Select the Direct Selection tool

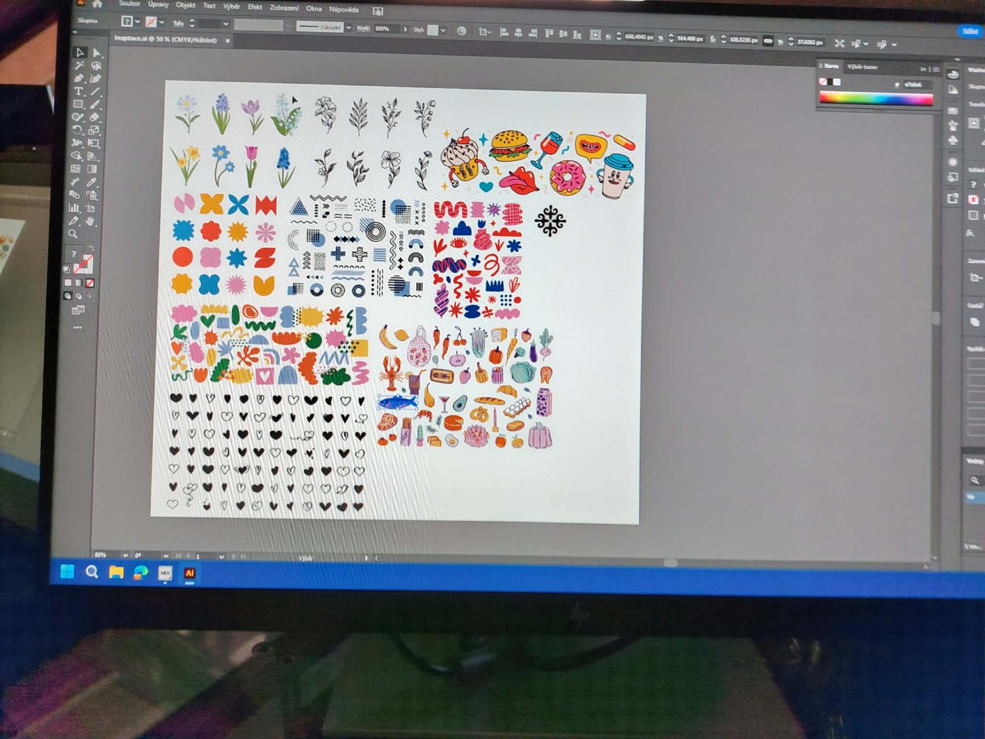[97, 53]
